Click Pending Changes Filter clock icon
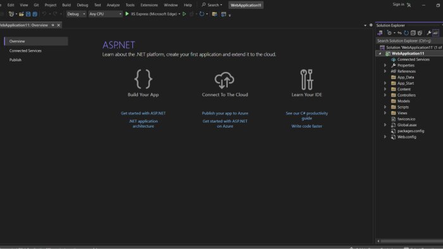The width and height of the screenshot is (443, 249). [389, 33]
